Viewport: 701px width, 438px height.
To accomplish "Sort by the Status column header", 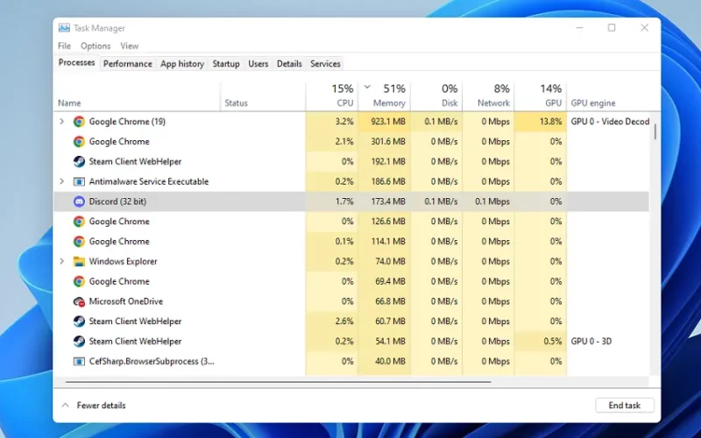I will click(263, 95).
